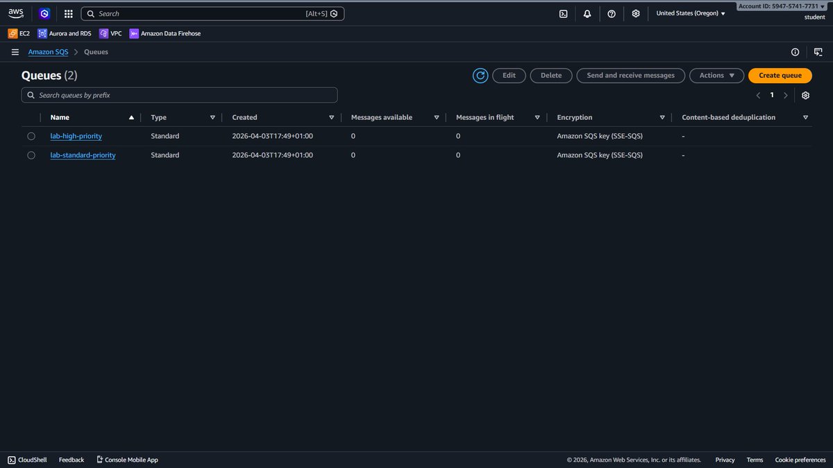The height and width of the screenshot is (468, 833).
Task: Focus the Search queues by prefix field
Action: [180, 95]
